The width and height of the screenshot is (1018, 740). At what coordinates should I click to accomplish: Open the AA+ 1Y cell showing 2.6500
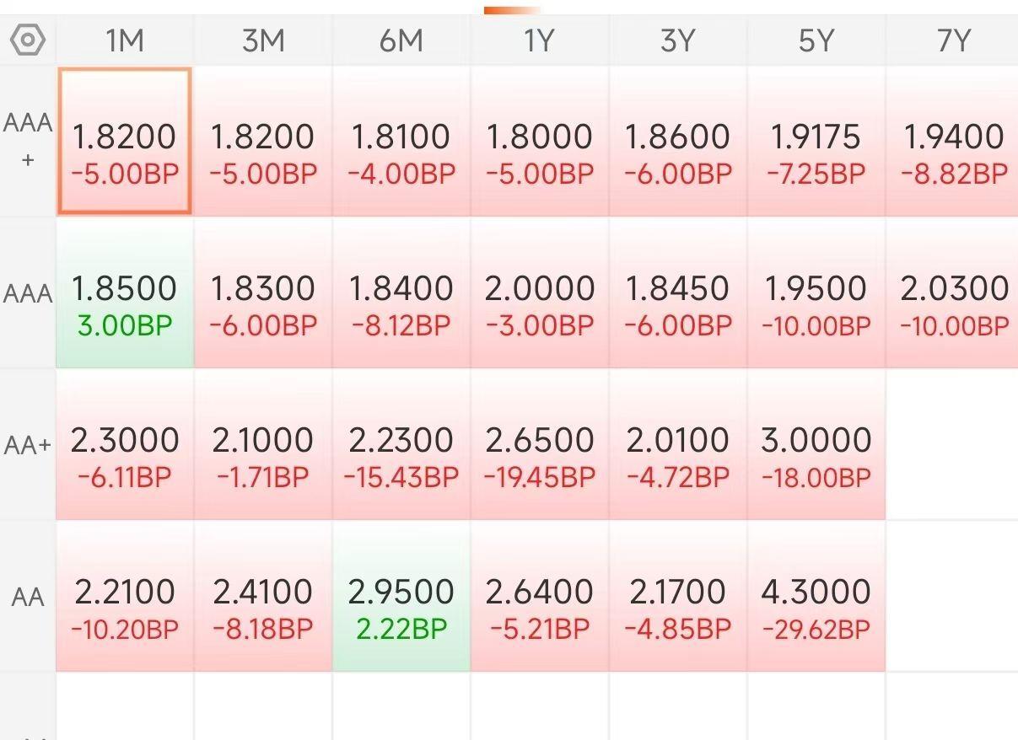tap(540, 445)
